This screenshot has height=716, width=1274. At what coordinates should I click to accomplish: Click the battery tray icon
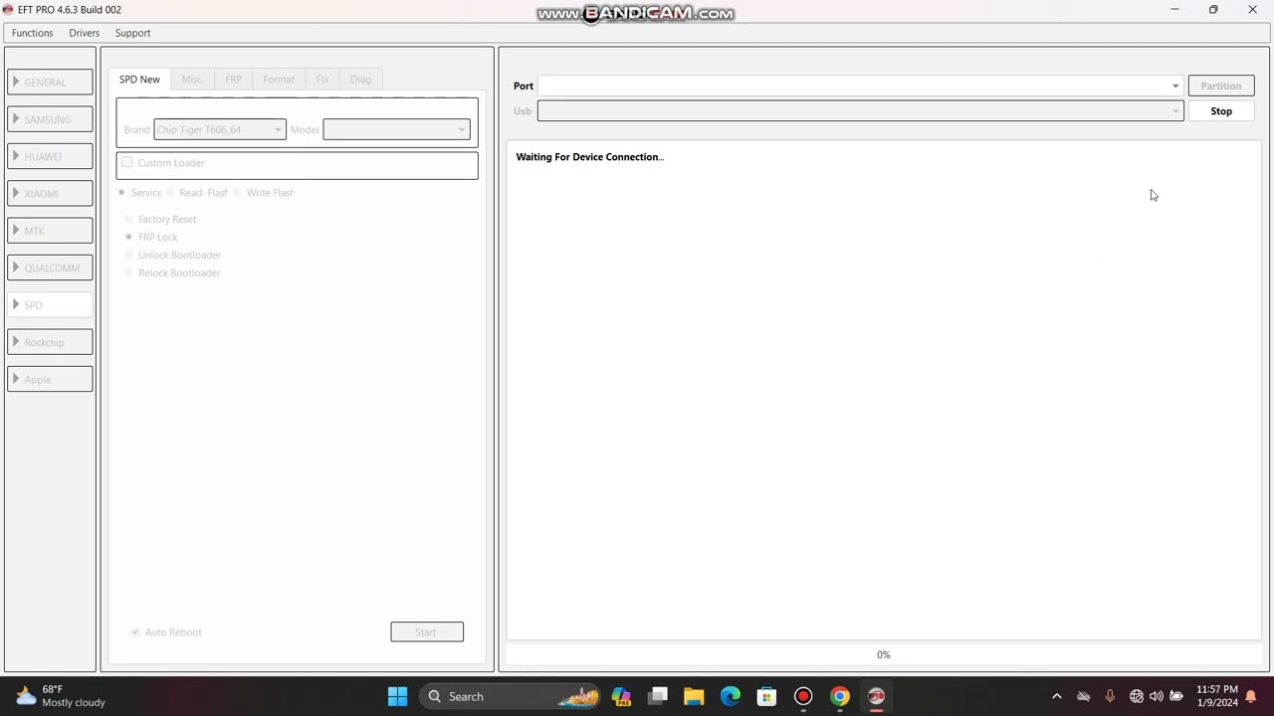(x=1175, y=696)
